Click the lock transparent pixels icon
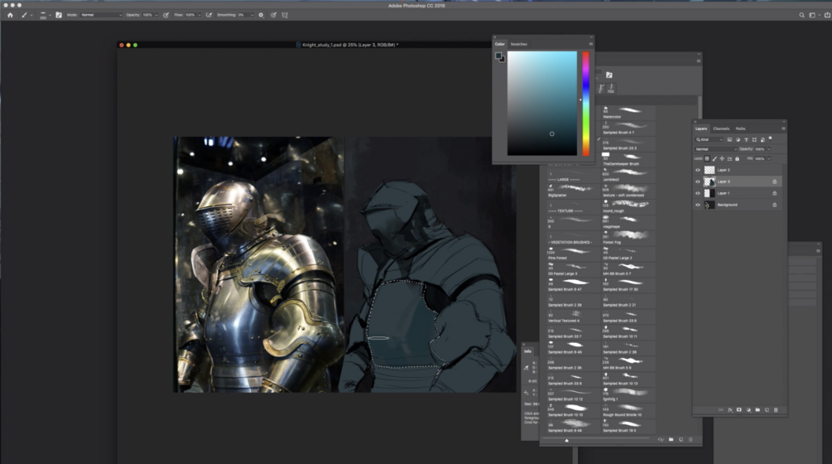Image resolution: width=832 pixels, height=464 pixels. [708, 158]
